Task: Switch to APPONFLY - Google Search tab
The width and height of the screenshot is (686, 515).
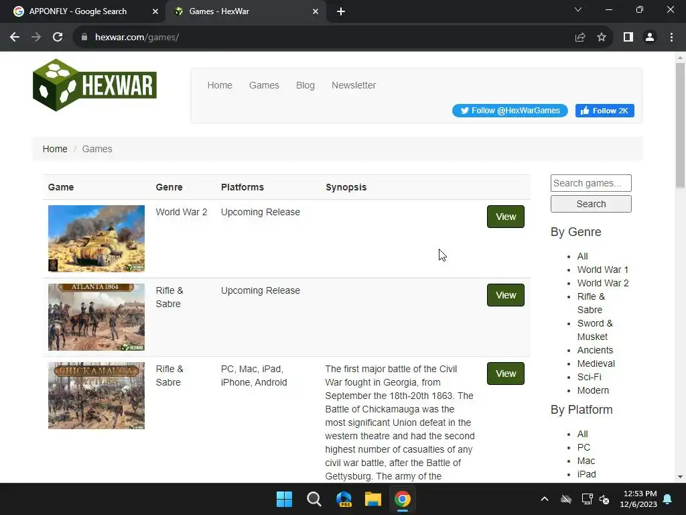Action: (78, 11)
